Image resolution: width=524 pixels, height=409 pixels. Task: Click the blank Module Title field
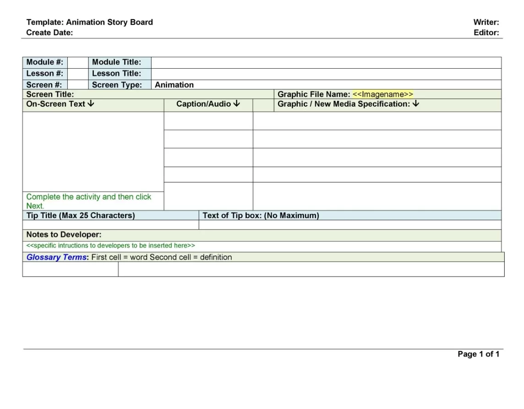click(x=326, y=62)
